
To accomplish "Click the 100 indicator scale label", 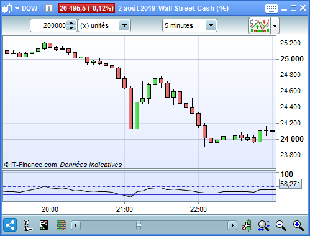I will click(x=286, y=175).
